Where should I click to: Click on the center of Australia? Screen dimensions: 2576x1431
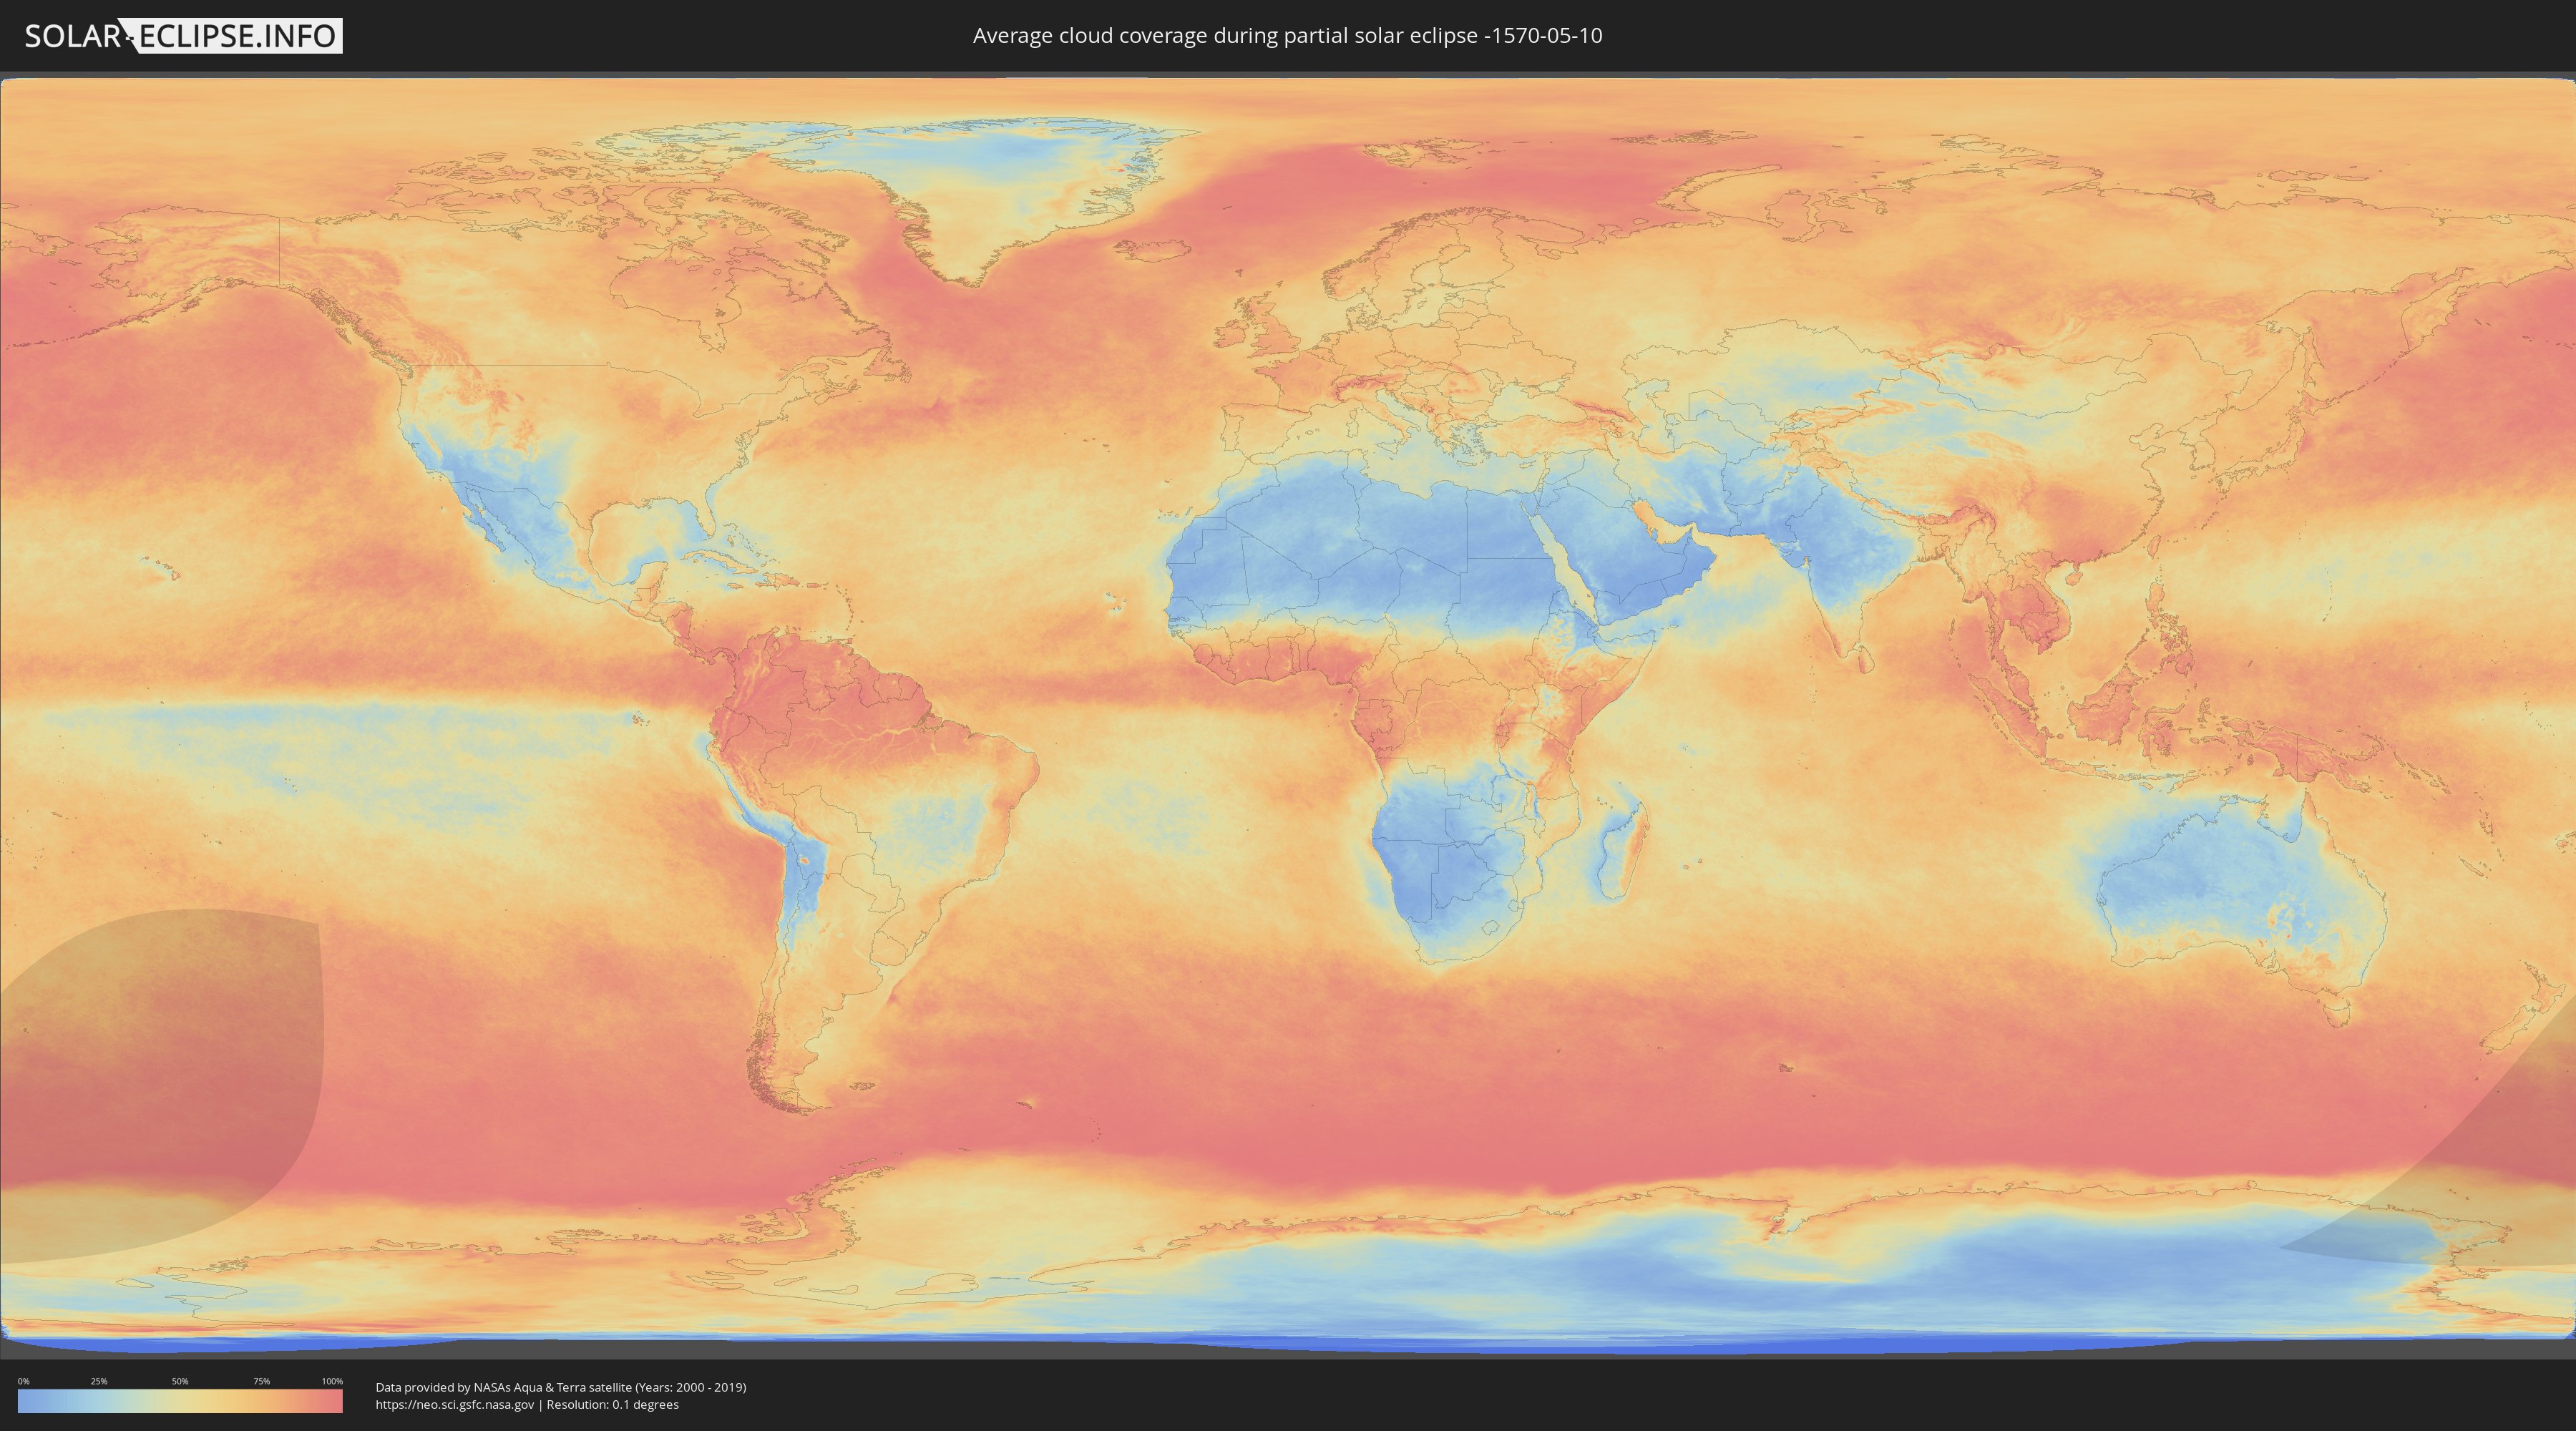tap(2240, 890)
